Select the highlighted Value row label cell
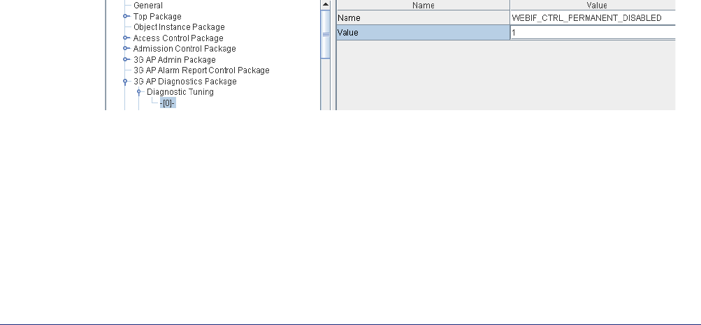The height and width of the screenshot is (325, 701). pyautogui.click(x=423, y=33)
